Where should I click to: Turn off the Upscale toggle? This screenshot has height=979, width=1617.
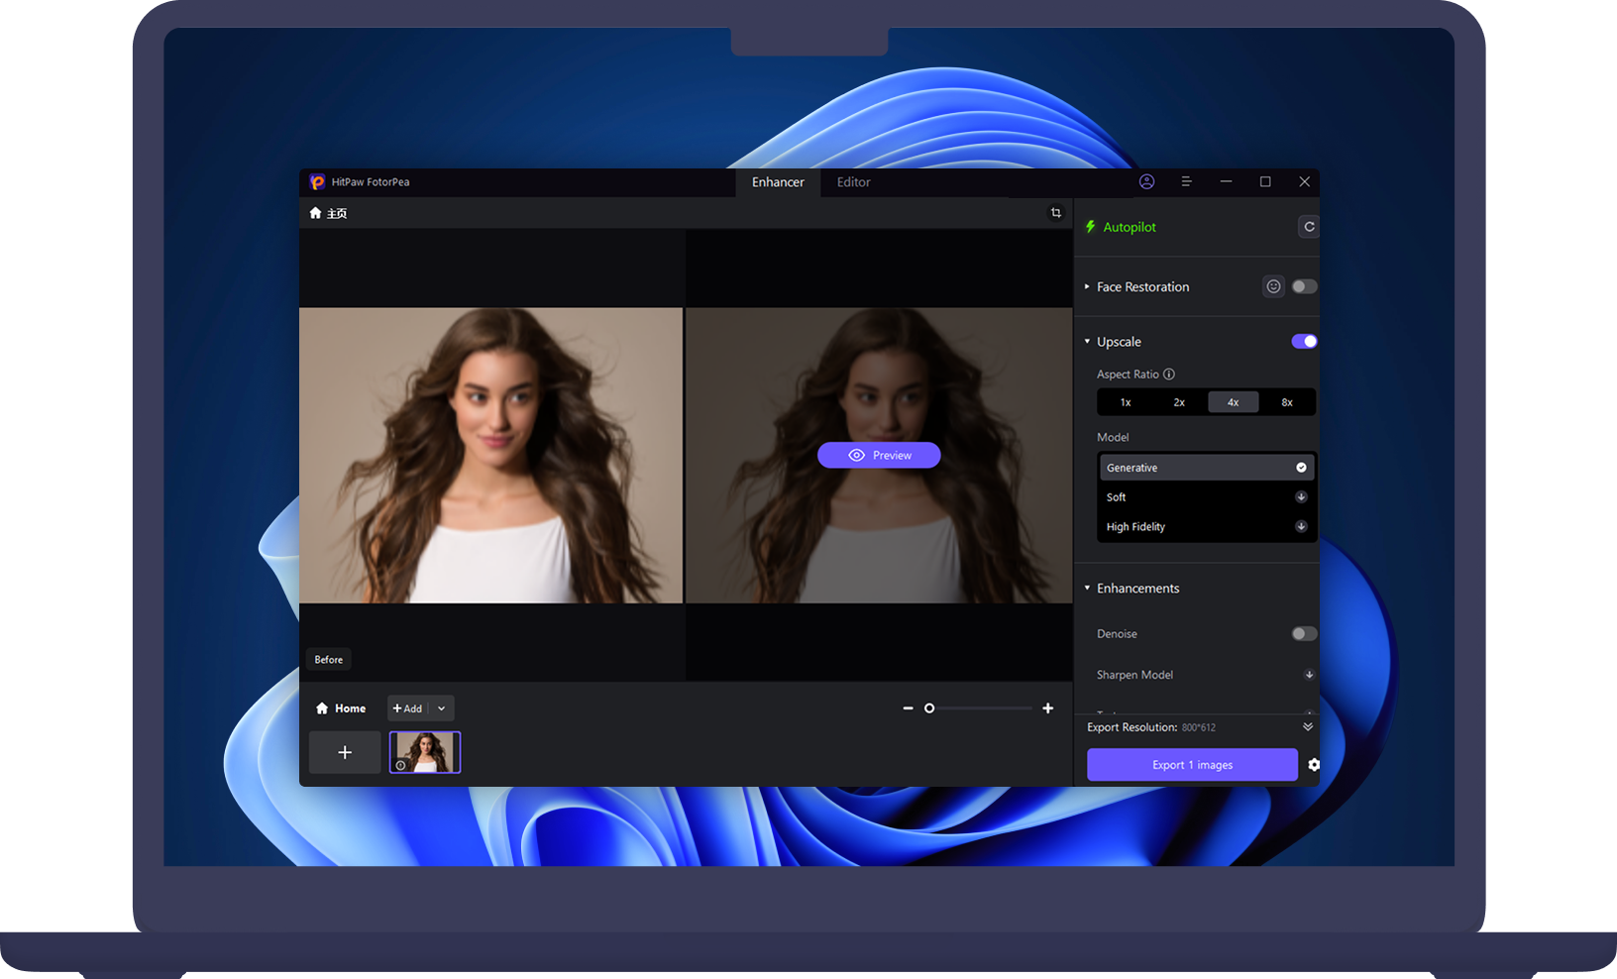pyautogui.click(x=1304, y=342)
